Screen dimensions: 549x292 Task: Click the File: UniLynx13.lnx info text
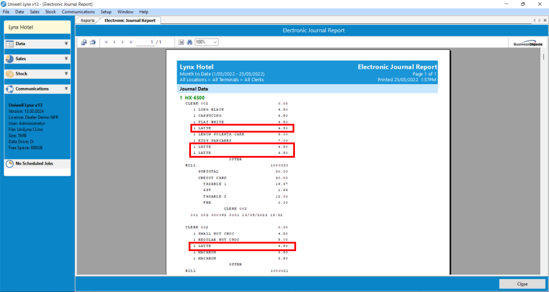pyautogui.click(x=26, y=129)
